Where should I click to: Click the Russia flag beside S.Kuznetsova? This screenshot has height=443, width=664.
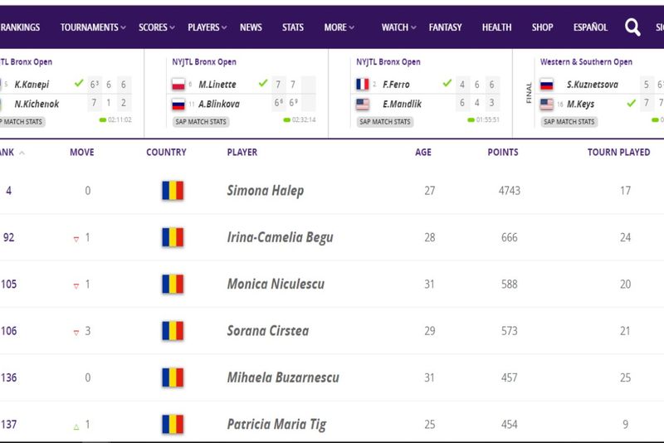coord(546,84)
